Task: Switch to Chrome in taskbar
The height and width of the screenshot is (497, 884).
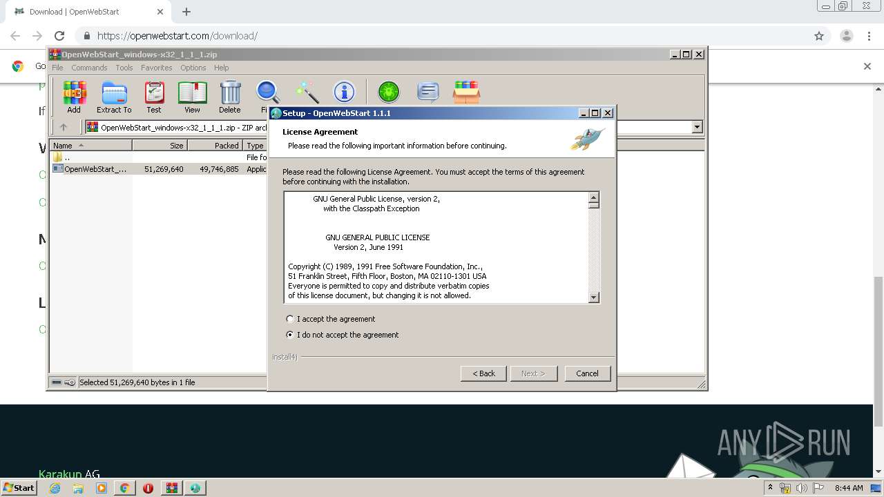Action: [124, 488]
